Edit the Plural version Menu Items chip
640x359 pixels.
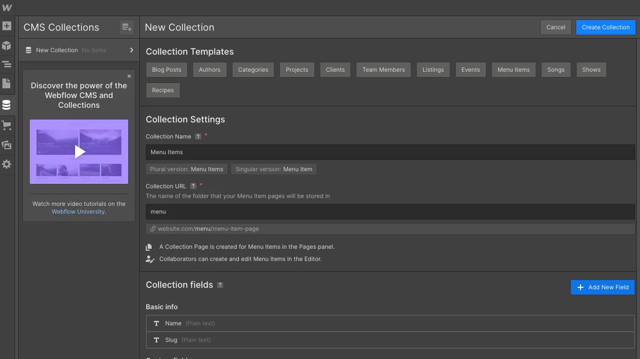point(187,169)
